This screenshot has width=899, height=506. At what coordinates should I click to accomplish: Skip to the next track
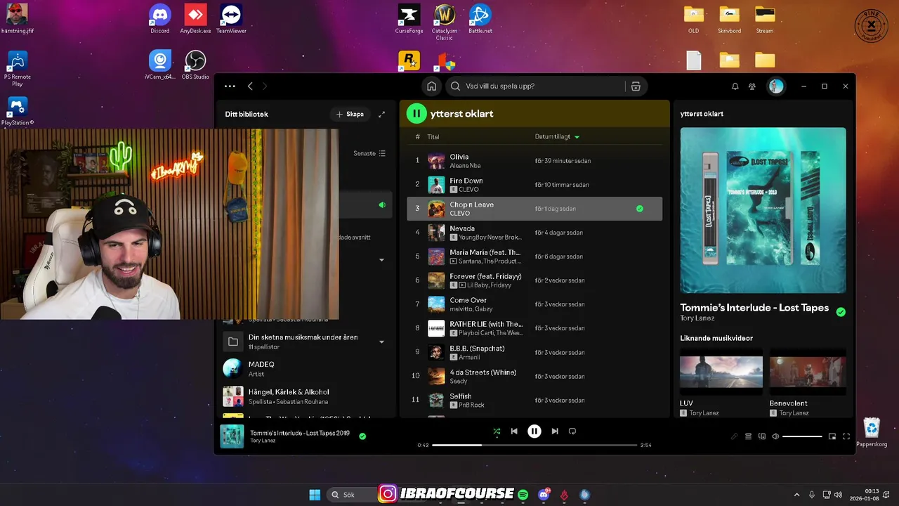pyautogui.click(x=555, y=431)
